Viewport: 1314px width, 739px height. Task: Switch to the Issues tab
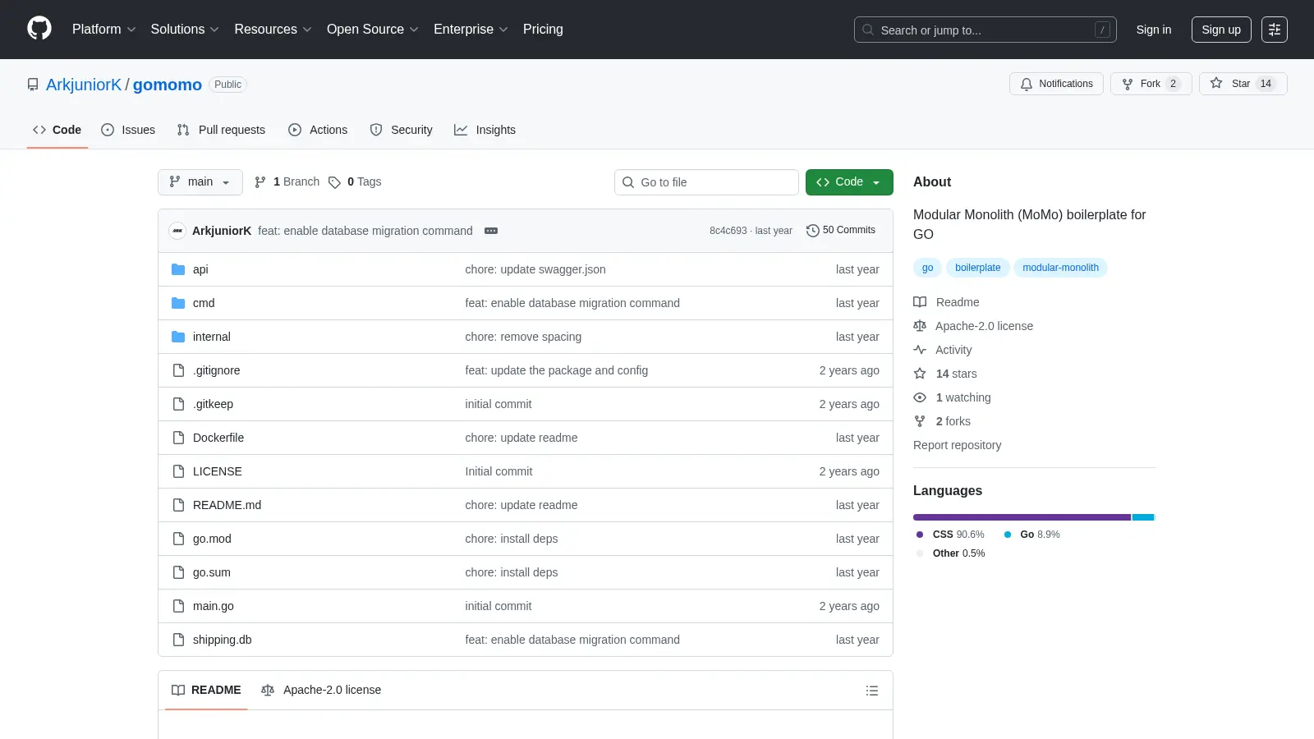(128, 130)
